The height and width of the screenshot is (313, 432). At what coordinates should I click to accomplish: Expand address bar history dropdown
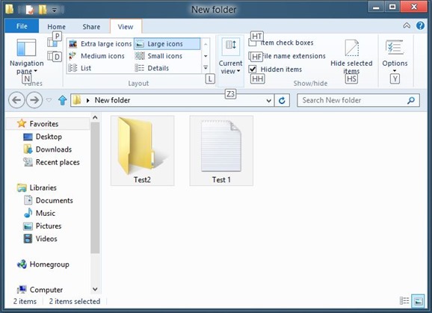269,101
